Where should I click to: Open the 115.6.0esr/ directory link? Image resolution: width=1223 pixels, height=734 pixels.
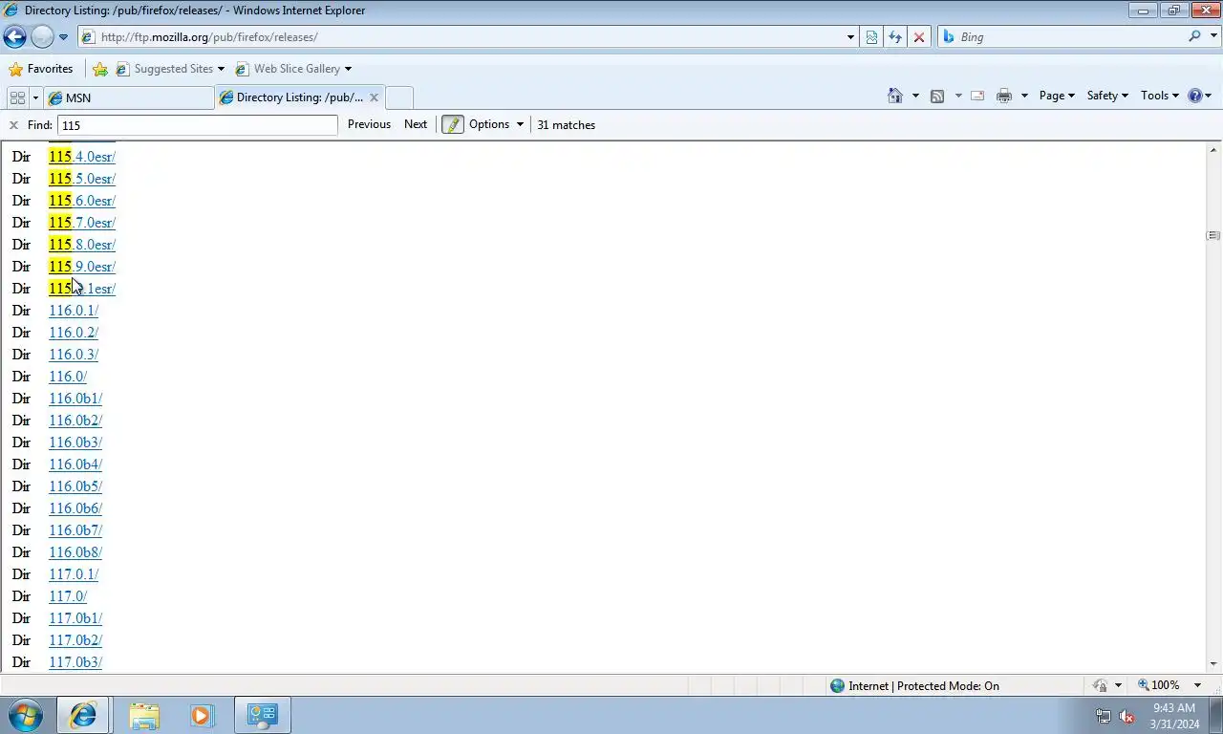pyautogui.click(x=82, y=201)
